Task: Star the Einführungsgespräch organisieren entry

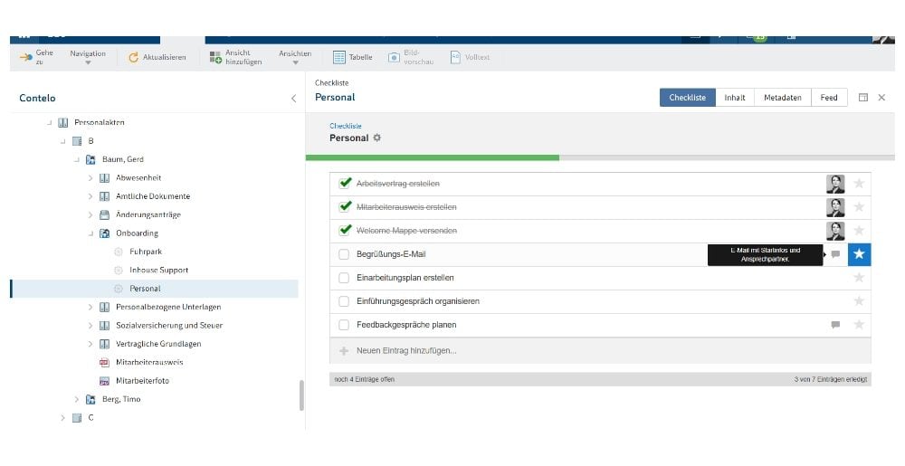Action: click(859, 301)
